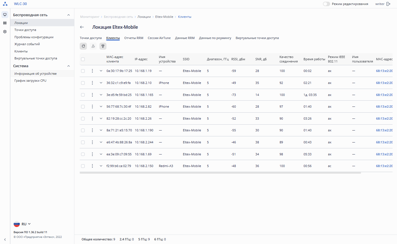
Task: Collapse the Беспроводная сеть section
Action: pyautogui.click(x=69, y=15)
